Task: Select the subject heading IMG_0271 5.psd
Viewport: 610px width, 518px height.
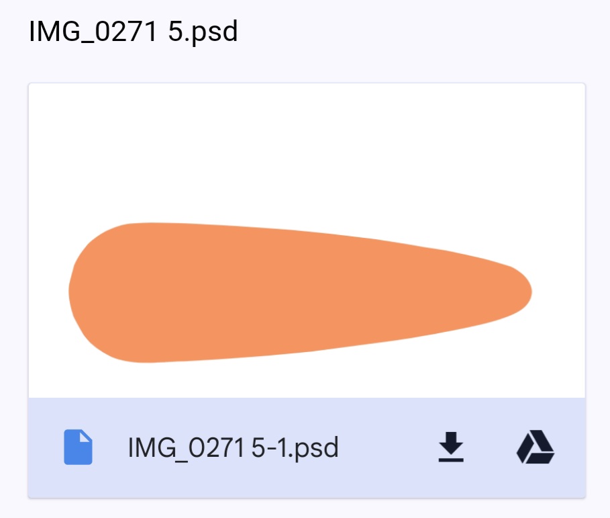Action: [x=133, y=31]
